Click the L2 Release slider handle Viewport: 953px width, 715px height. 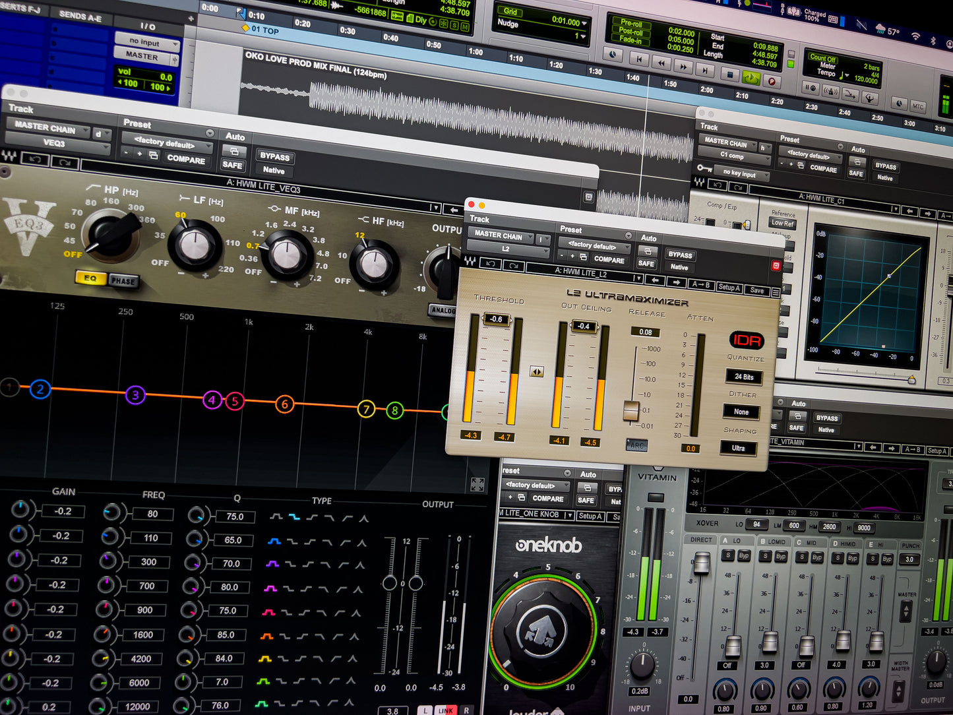click(x=631, y=410)
